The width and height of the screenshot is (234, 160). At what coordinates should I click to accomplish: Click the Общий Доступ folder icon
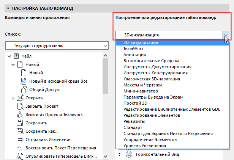(23, 89)
